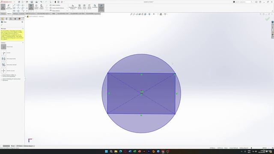
Task: Open the FeatureManager design tree tab
Action: click(x=3, y=19)
